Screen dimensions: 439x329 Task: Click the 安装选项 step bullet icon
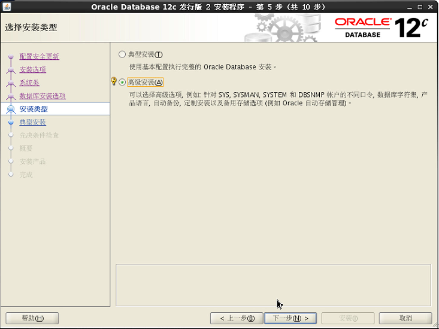click(11, 70)
